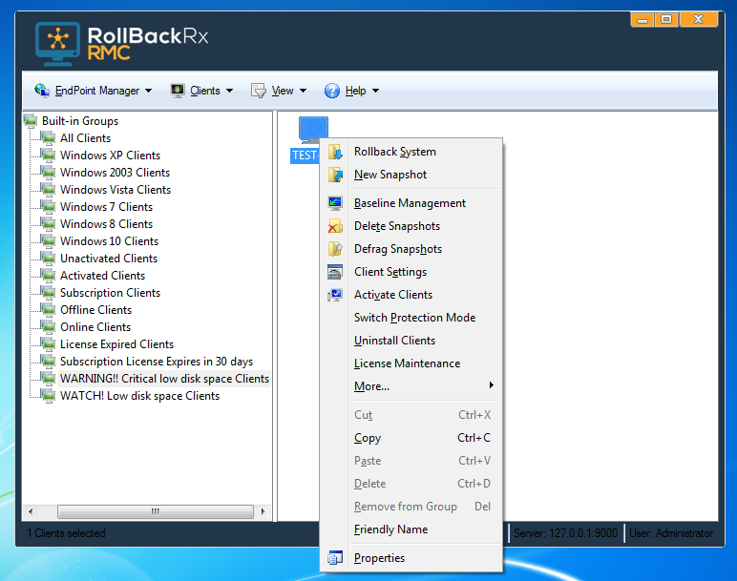Choose Switch Protection Mode menu entry
The width and height of the screenshot is (737, 581).
pyautogui.click(x=411, y=318)
